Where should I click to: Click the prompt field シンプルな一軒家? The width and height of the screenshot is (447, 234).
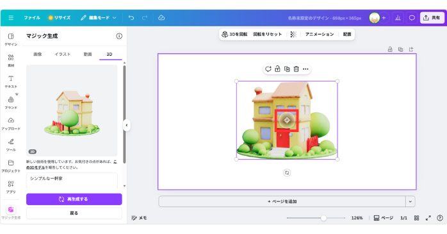coord(72,181)
